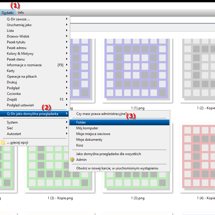Viewport: 215px width, 215px height.
Task: Click the '1 (1).png' file name
Action: pos(138,108)
